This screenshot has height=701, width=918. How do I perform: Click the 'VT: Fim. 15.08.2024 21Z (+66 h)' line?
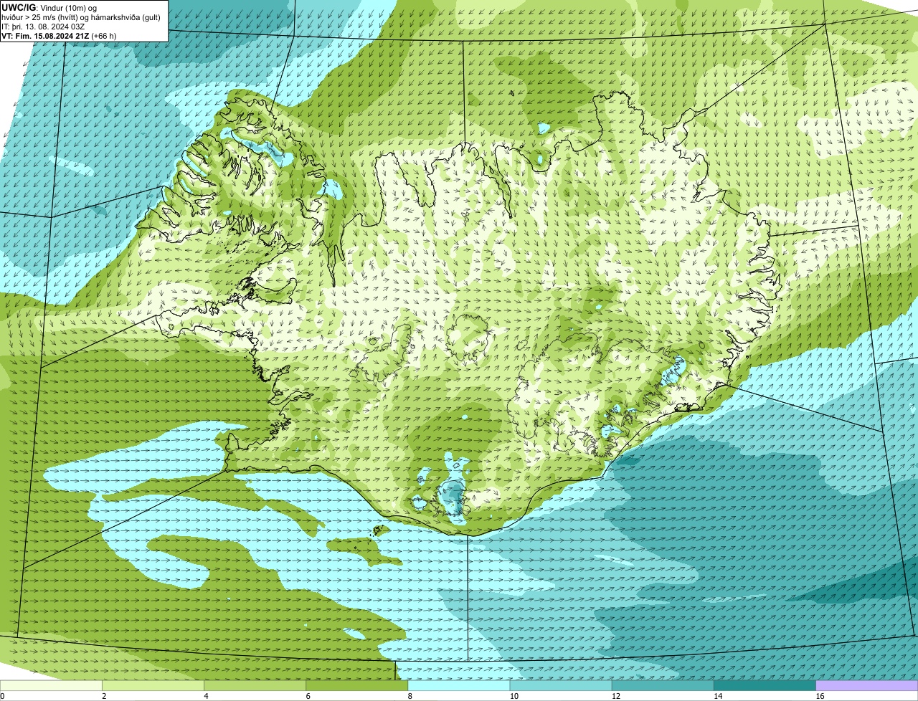[x=59, y=35]
